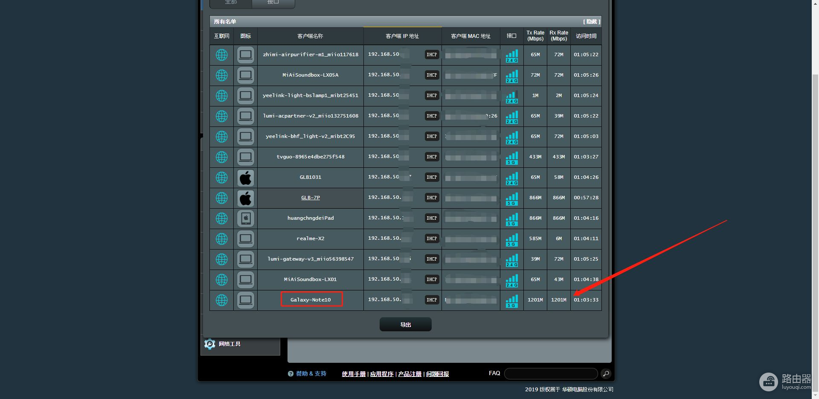This screenshot has width=819, height=399.
Task: Click the device icon for Galaxy-Note10
Action: tap(246, 300)
